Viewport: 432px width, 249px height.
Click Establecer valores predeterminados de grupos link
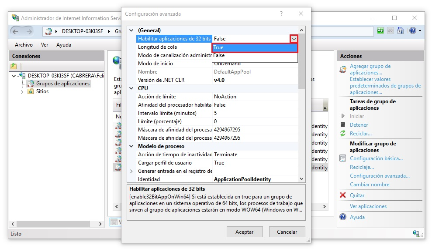click(x=385, y=86)
